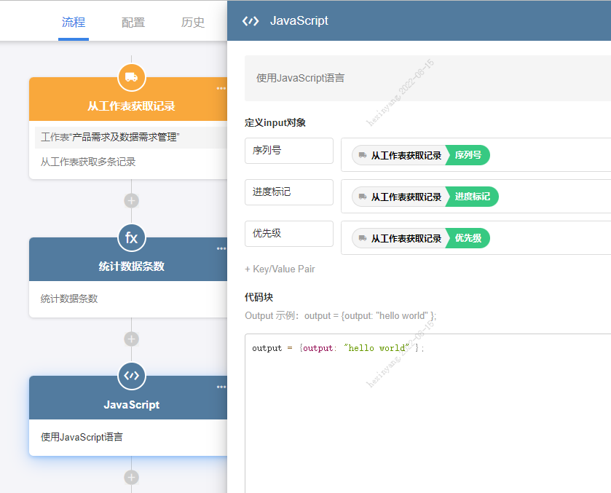Screen dimensions: 611x493
Task: Open the 历史 tab
Action: [193, 23]
